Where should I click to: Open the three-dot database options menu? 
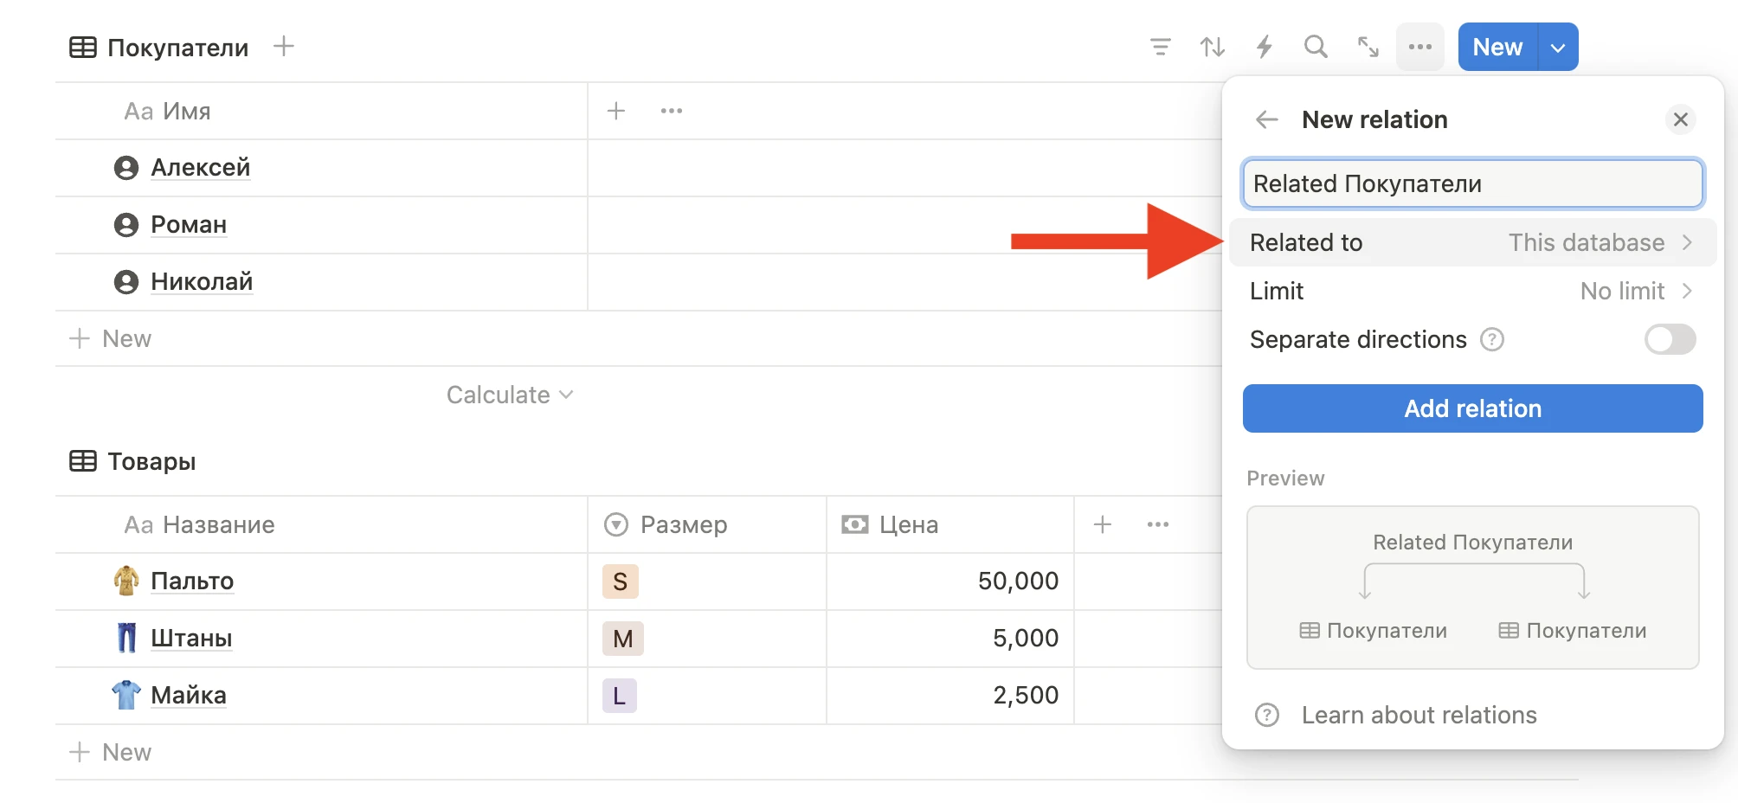(1420, 47)
